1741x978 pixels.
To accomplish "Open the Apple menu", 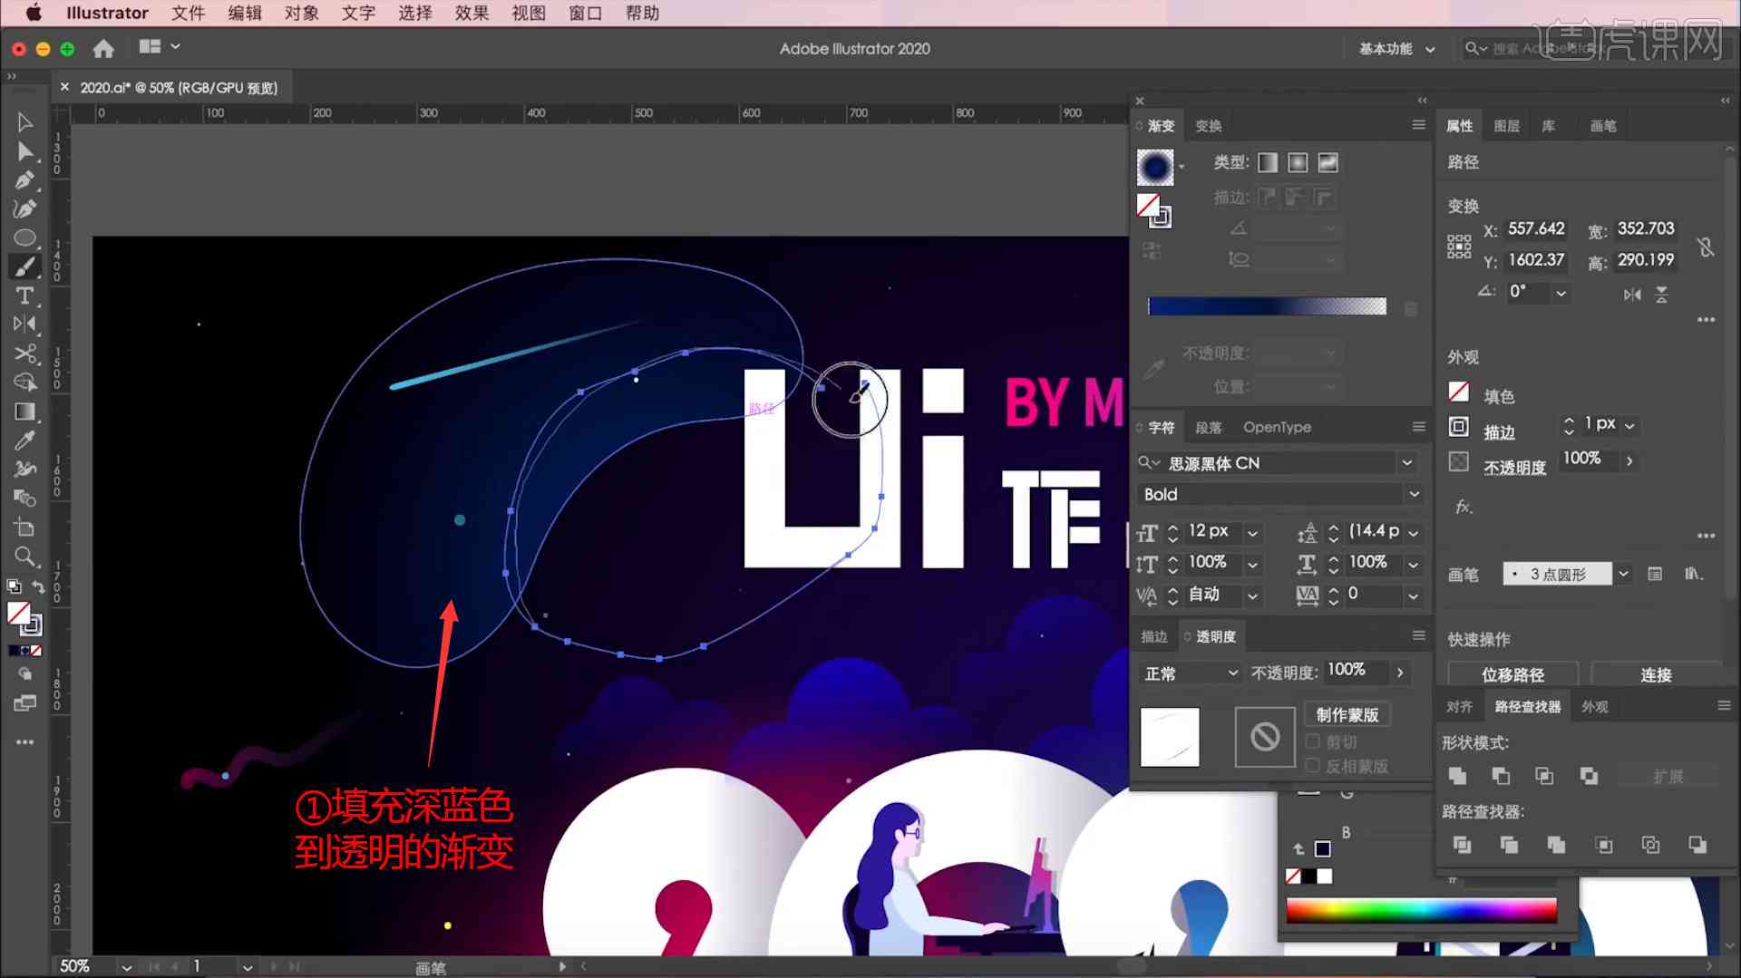I will [x=34, y=13].
